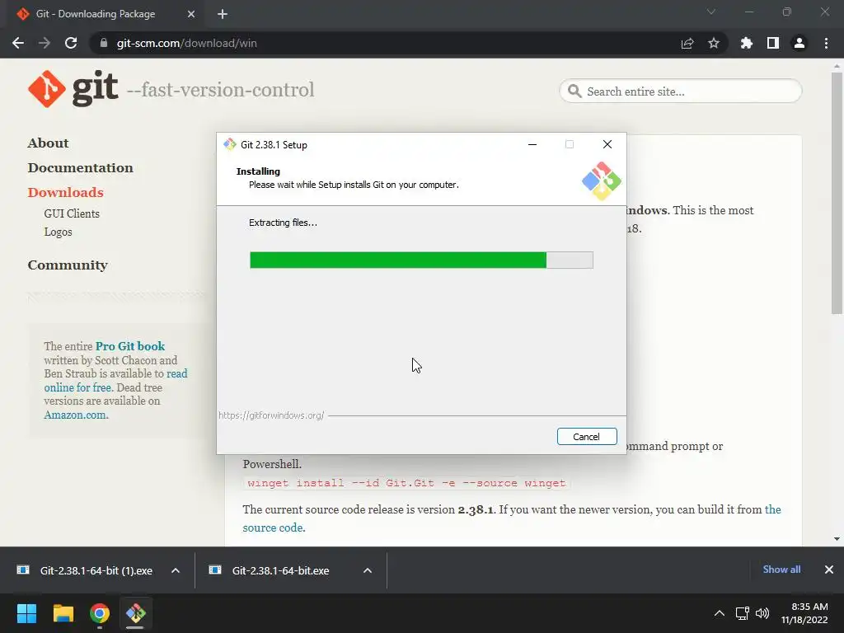Click the search magnifier icon
The height and width of the screenshot is (633, 844).
coord(574,91)
